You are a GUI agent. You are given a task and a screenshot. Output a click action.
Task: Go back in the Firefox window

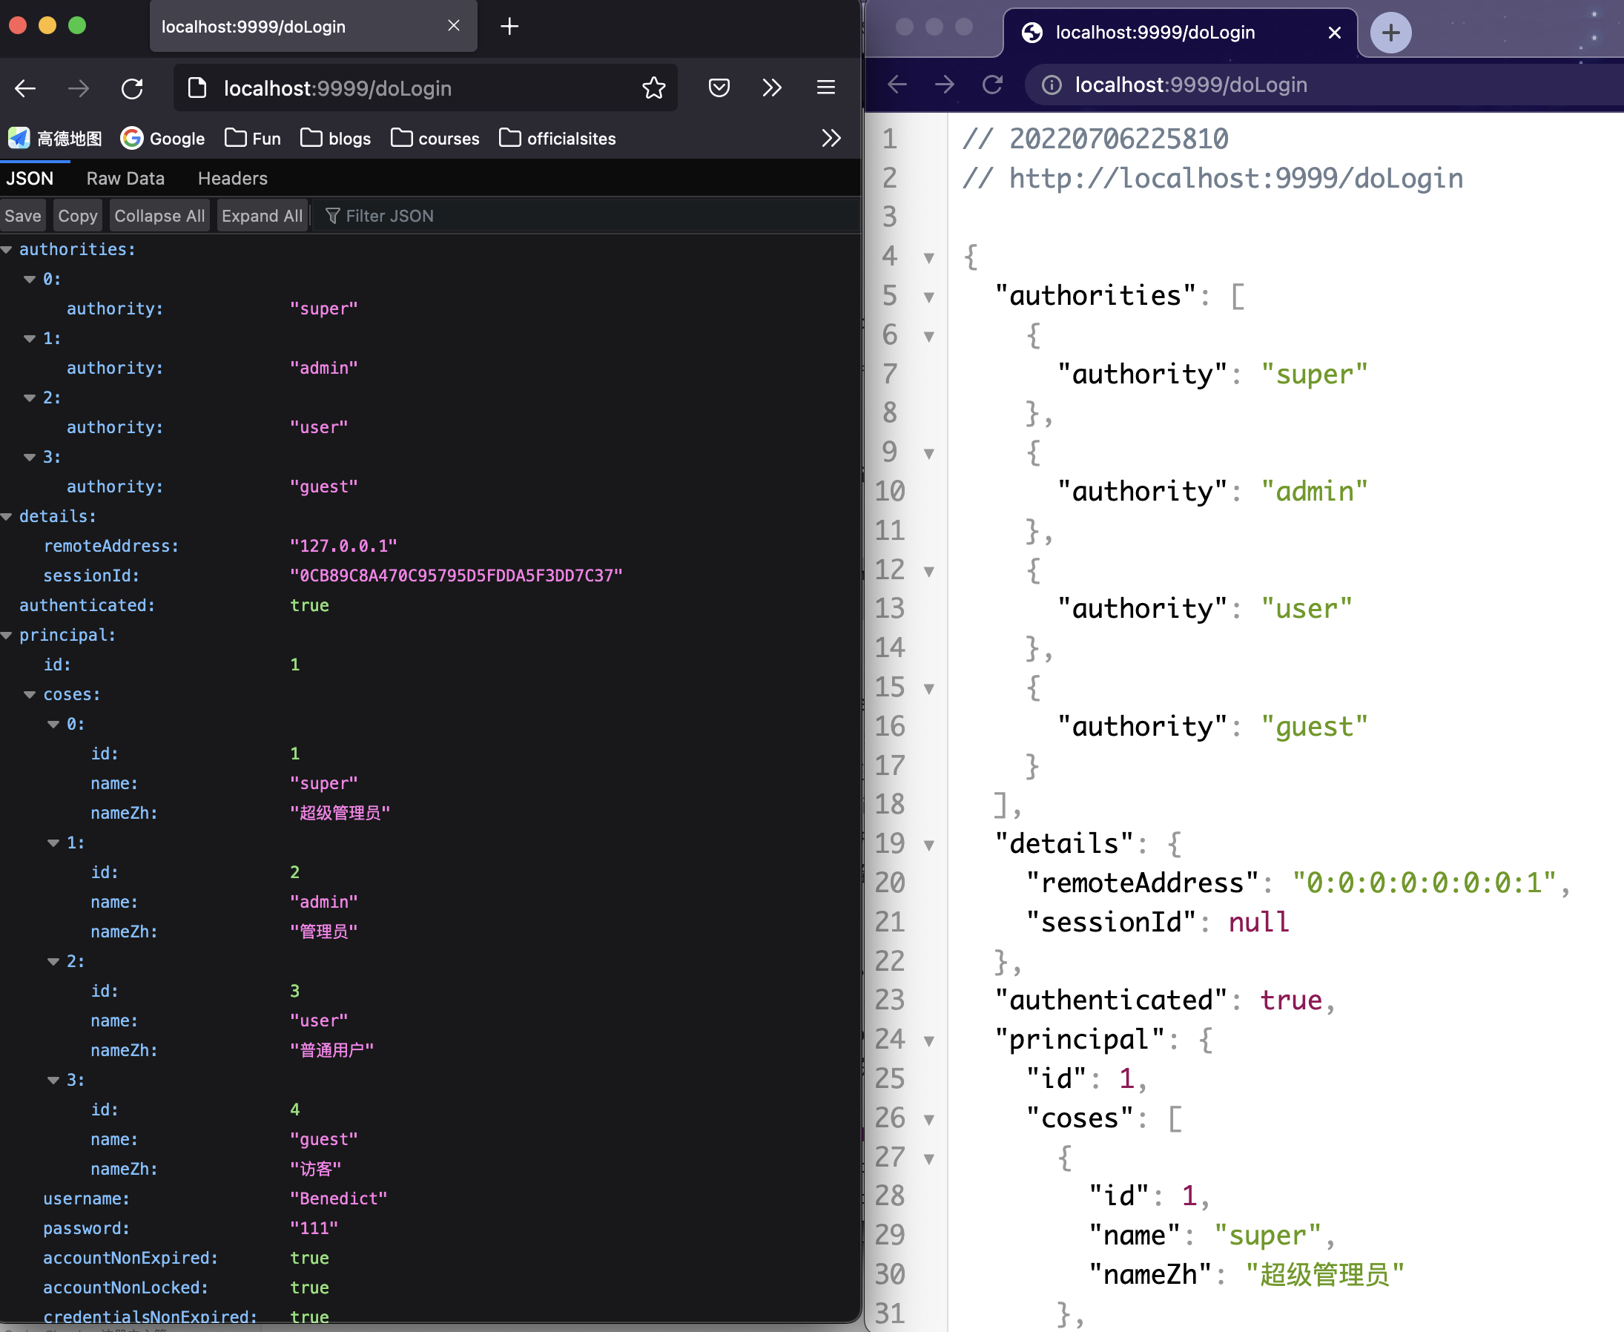(25, 88)
